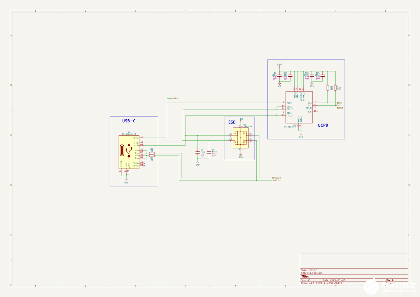
Task: Click the USB_DN hierarchical label
Action: click(x=276, y=178)
